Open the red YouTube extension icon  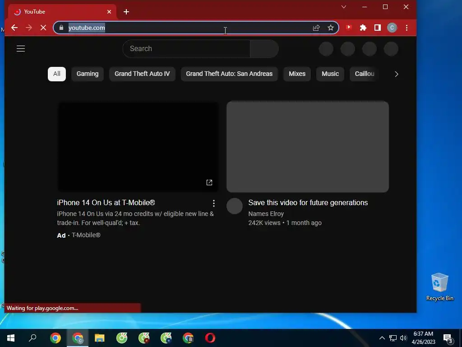[349, 28]
